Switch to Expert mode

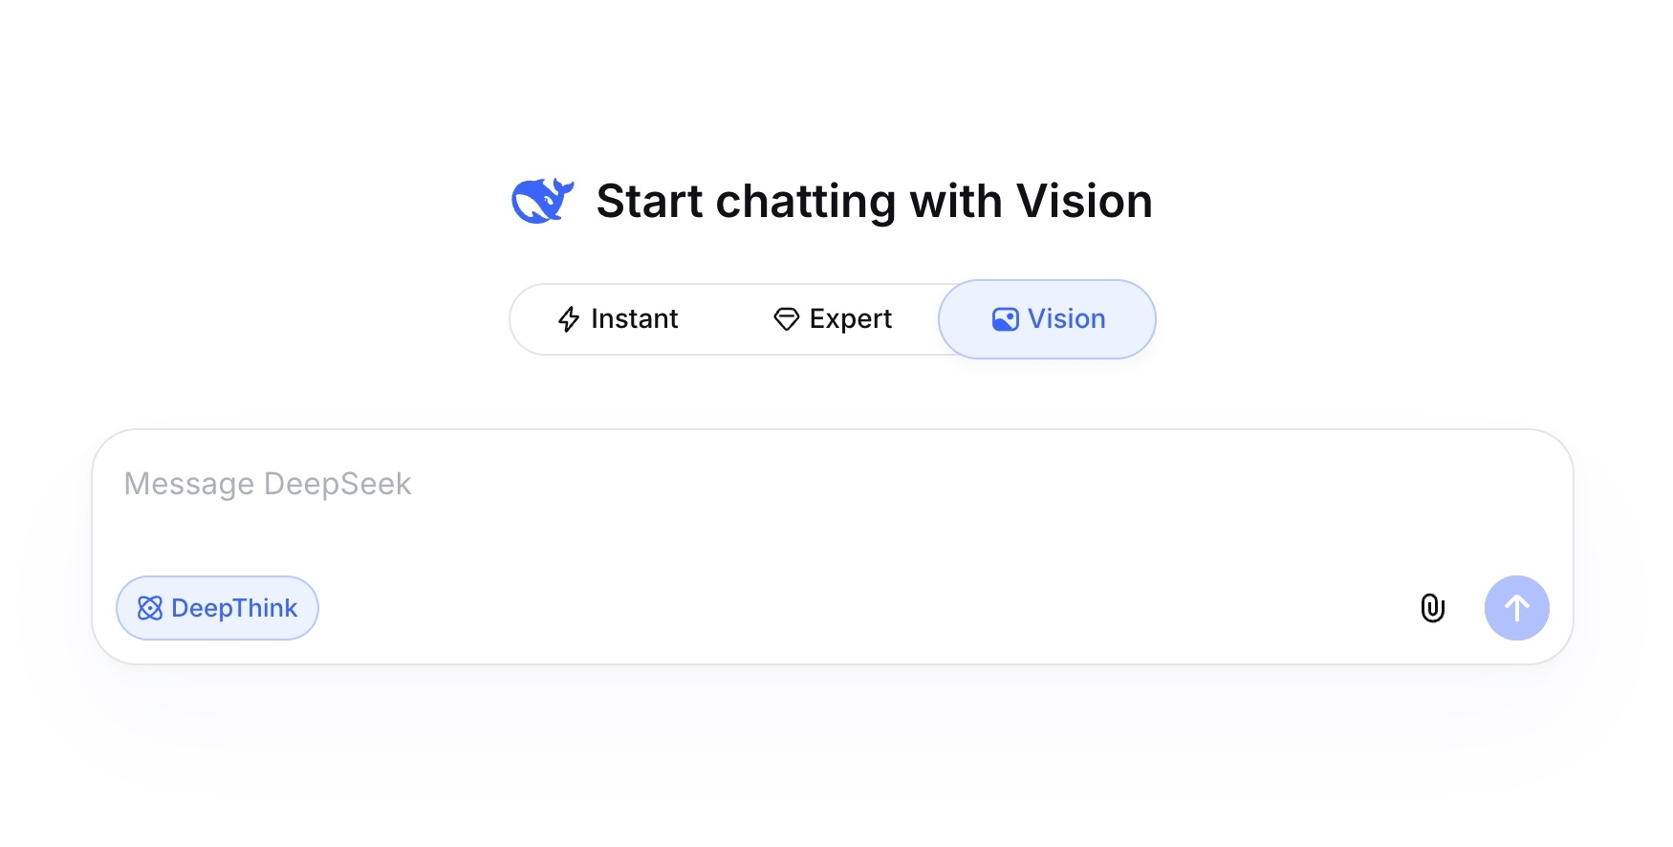832,319
